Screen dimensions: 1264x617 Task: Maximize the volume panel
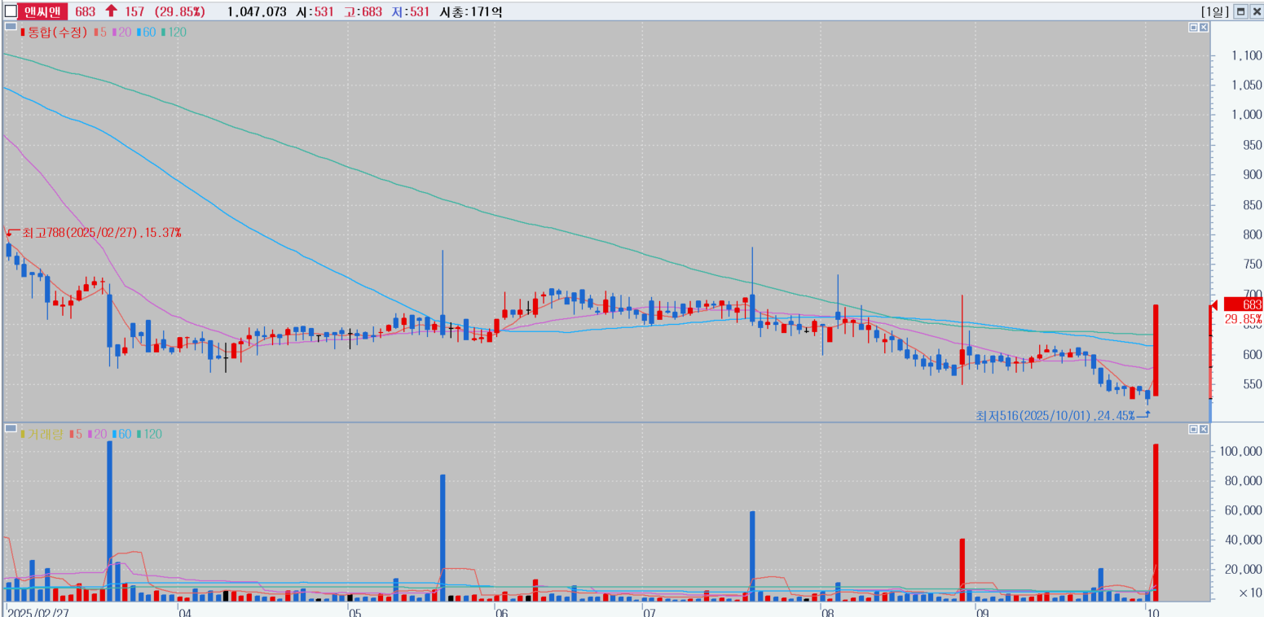coord(1194,428)
